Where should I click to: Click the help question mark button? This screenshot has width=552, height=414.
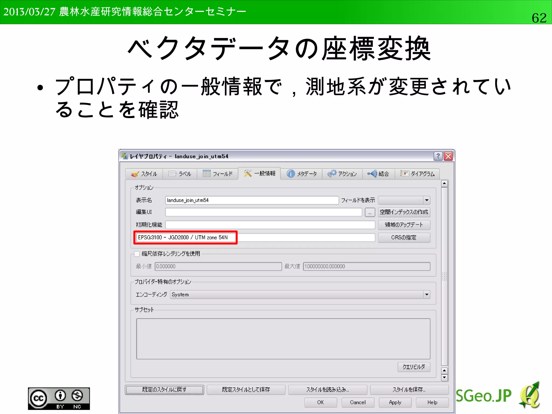click(438, 156)
